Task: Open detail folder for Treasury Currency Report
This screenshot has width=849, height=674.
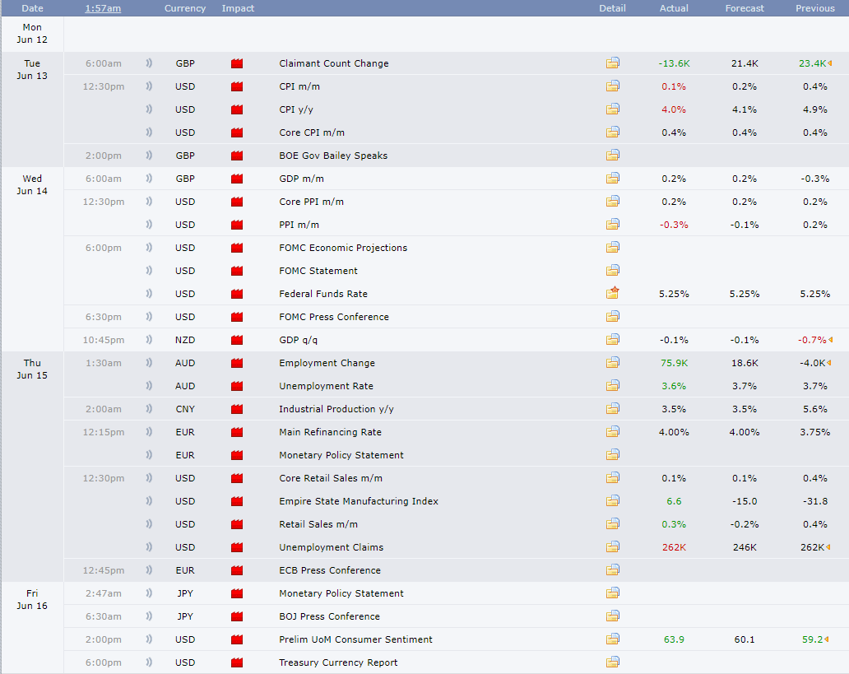Action: pos(612,662)
